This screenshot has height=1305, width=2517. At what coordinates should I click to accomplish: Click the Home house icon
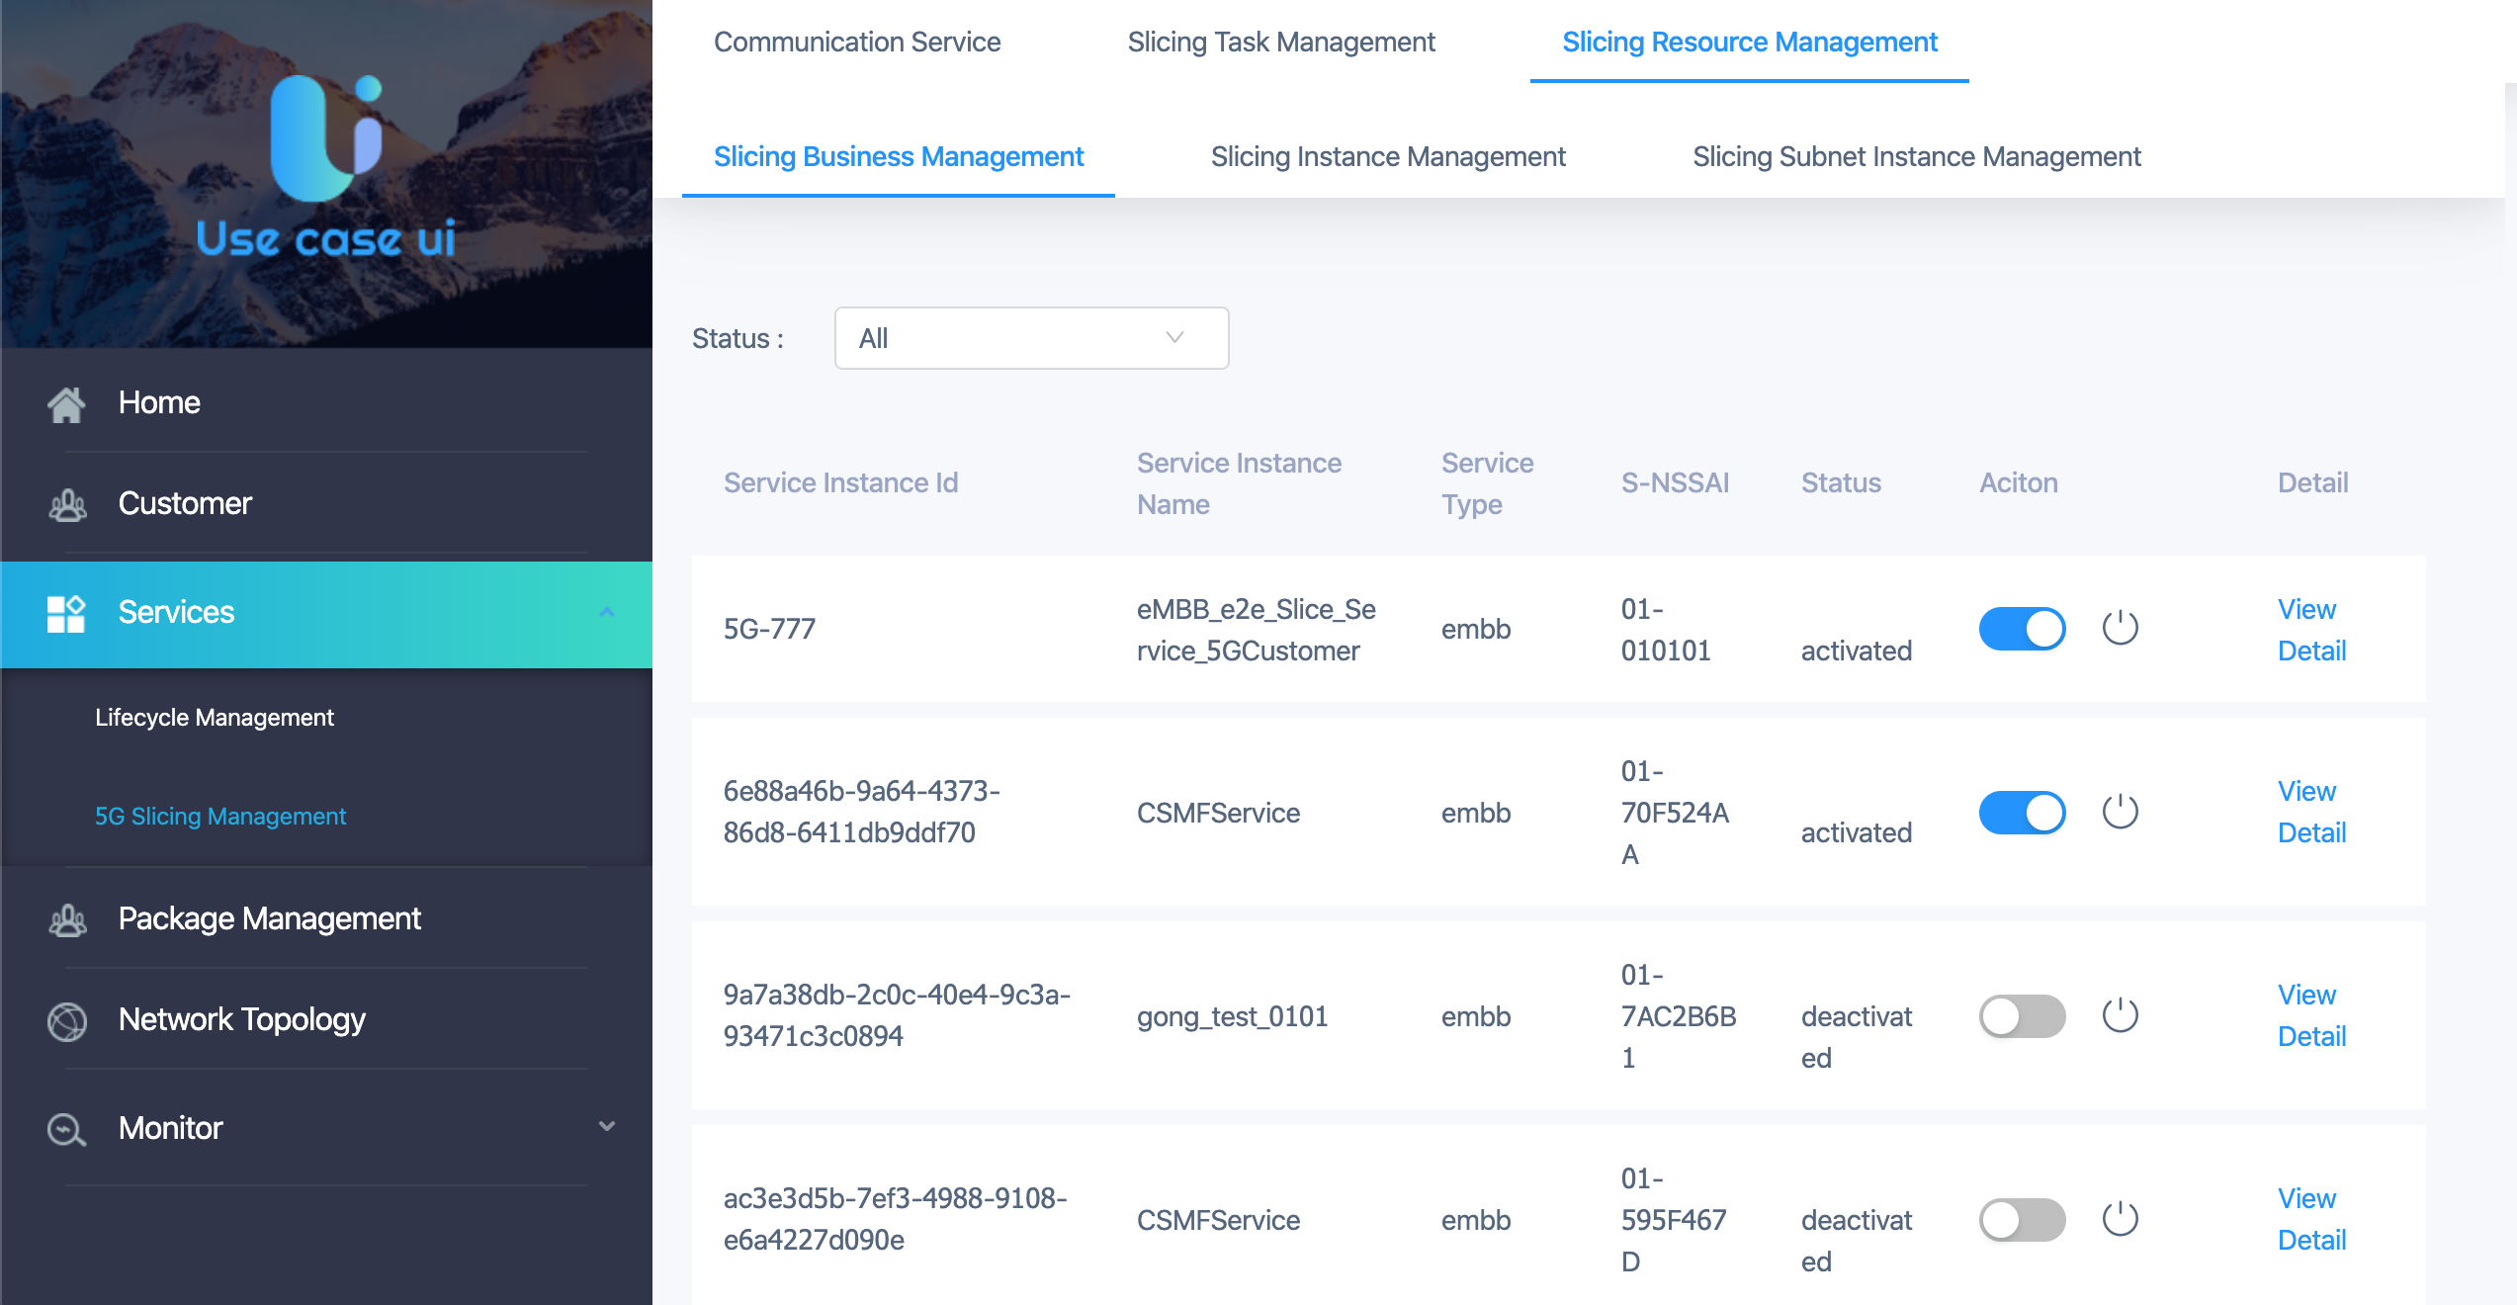click(66, 403)
